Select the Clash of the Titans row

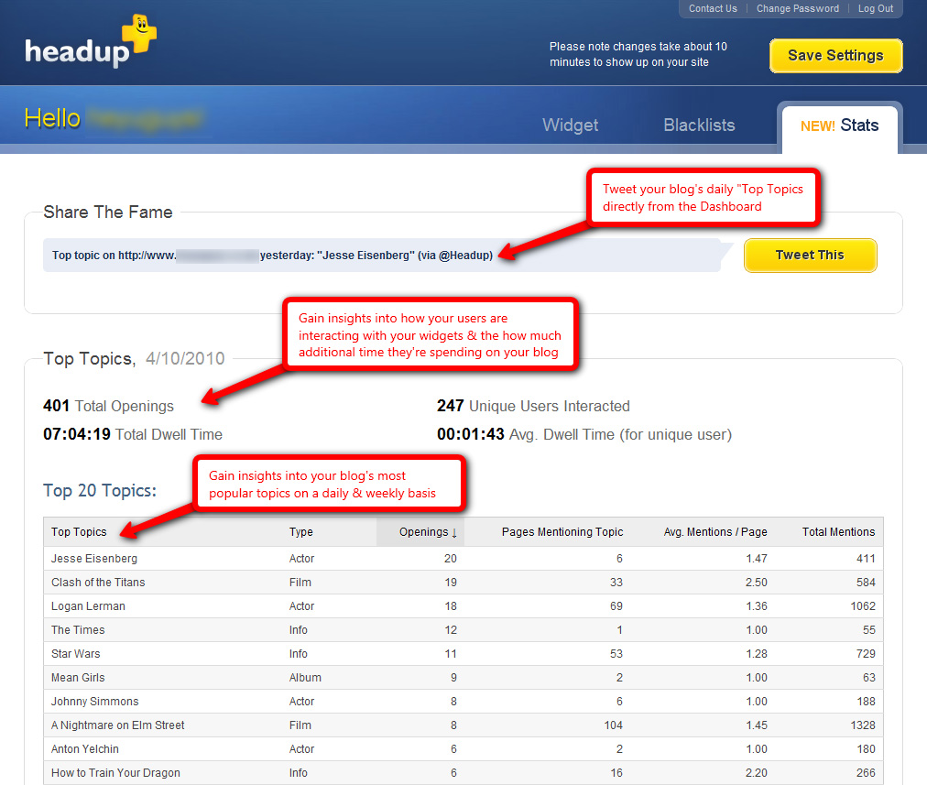coord(463,583)
